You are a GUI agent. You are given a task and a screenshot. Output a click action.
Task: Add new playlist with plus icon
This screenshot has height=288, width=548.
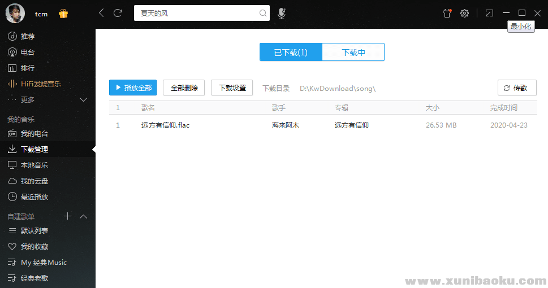click(68, 216)
